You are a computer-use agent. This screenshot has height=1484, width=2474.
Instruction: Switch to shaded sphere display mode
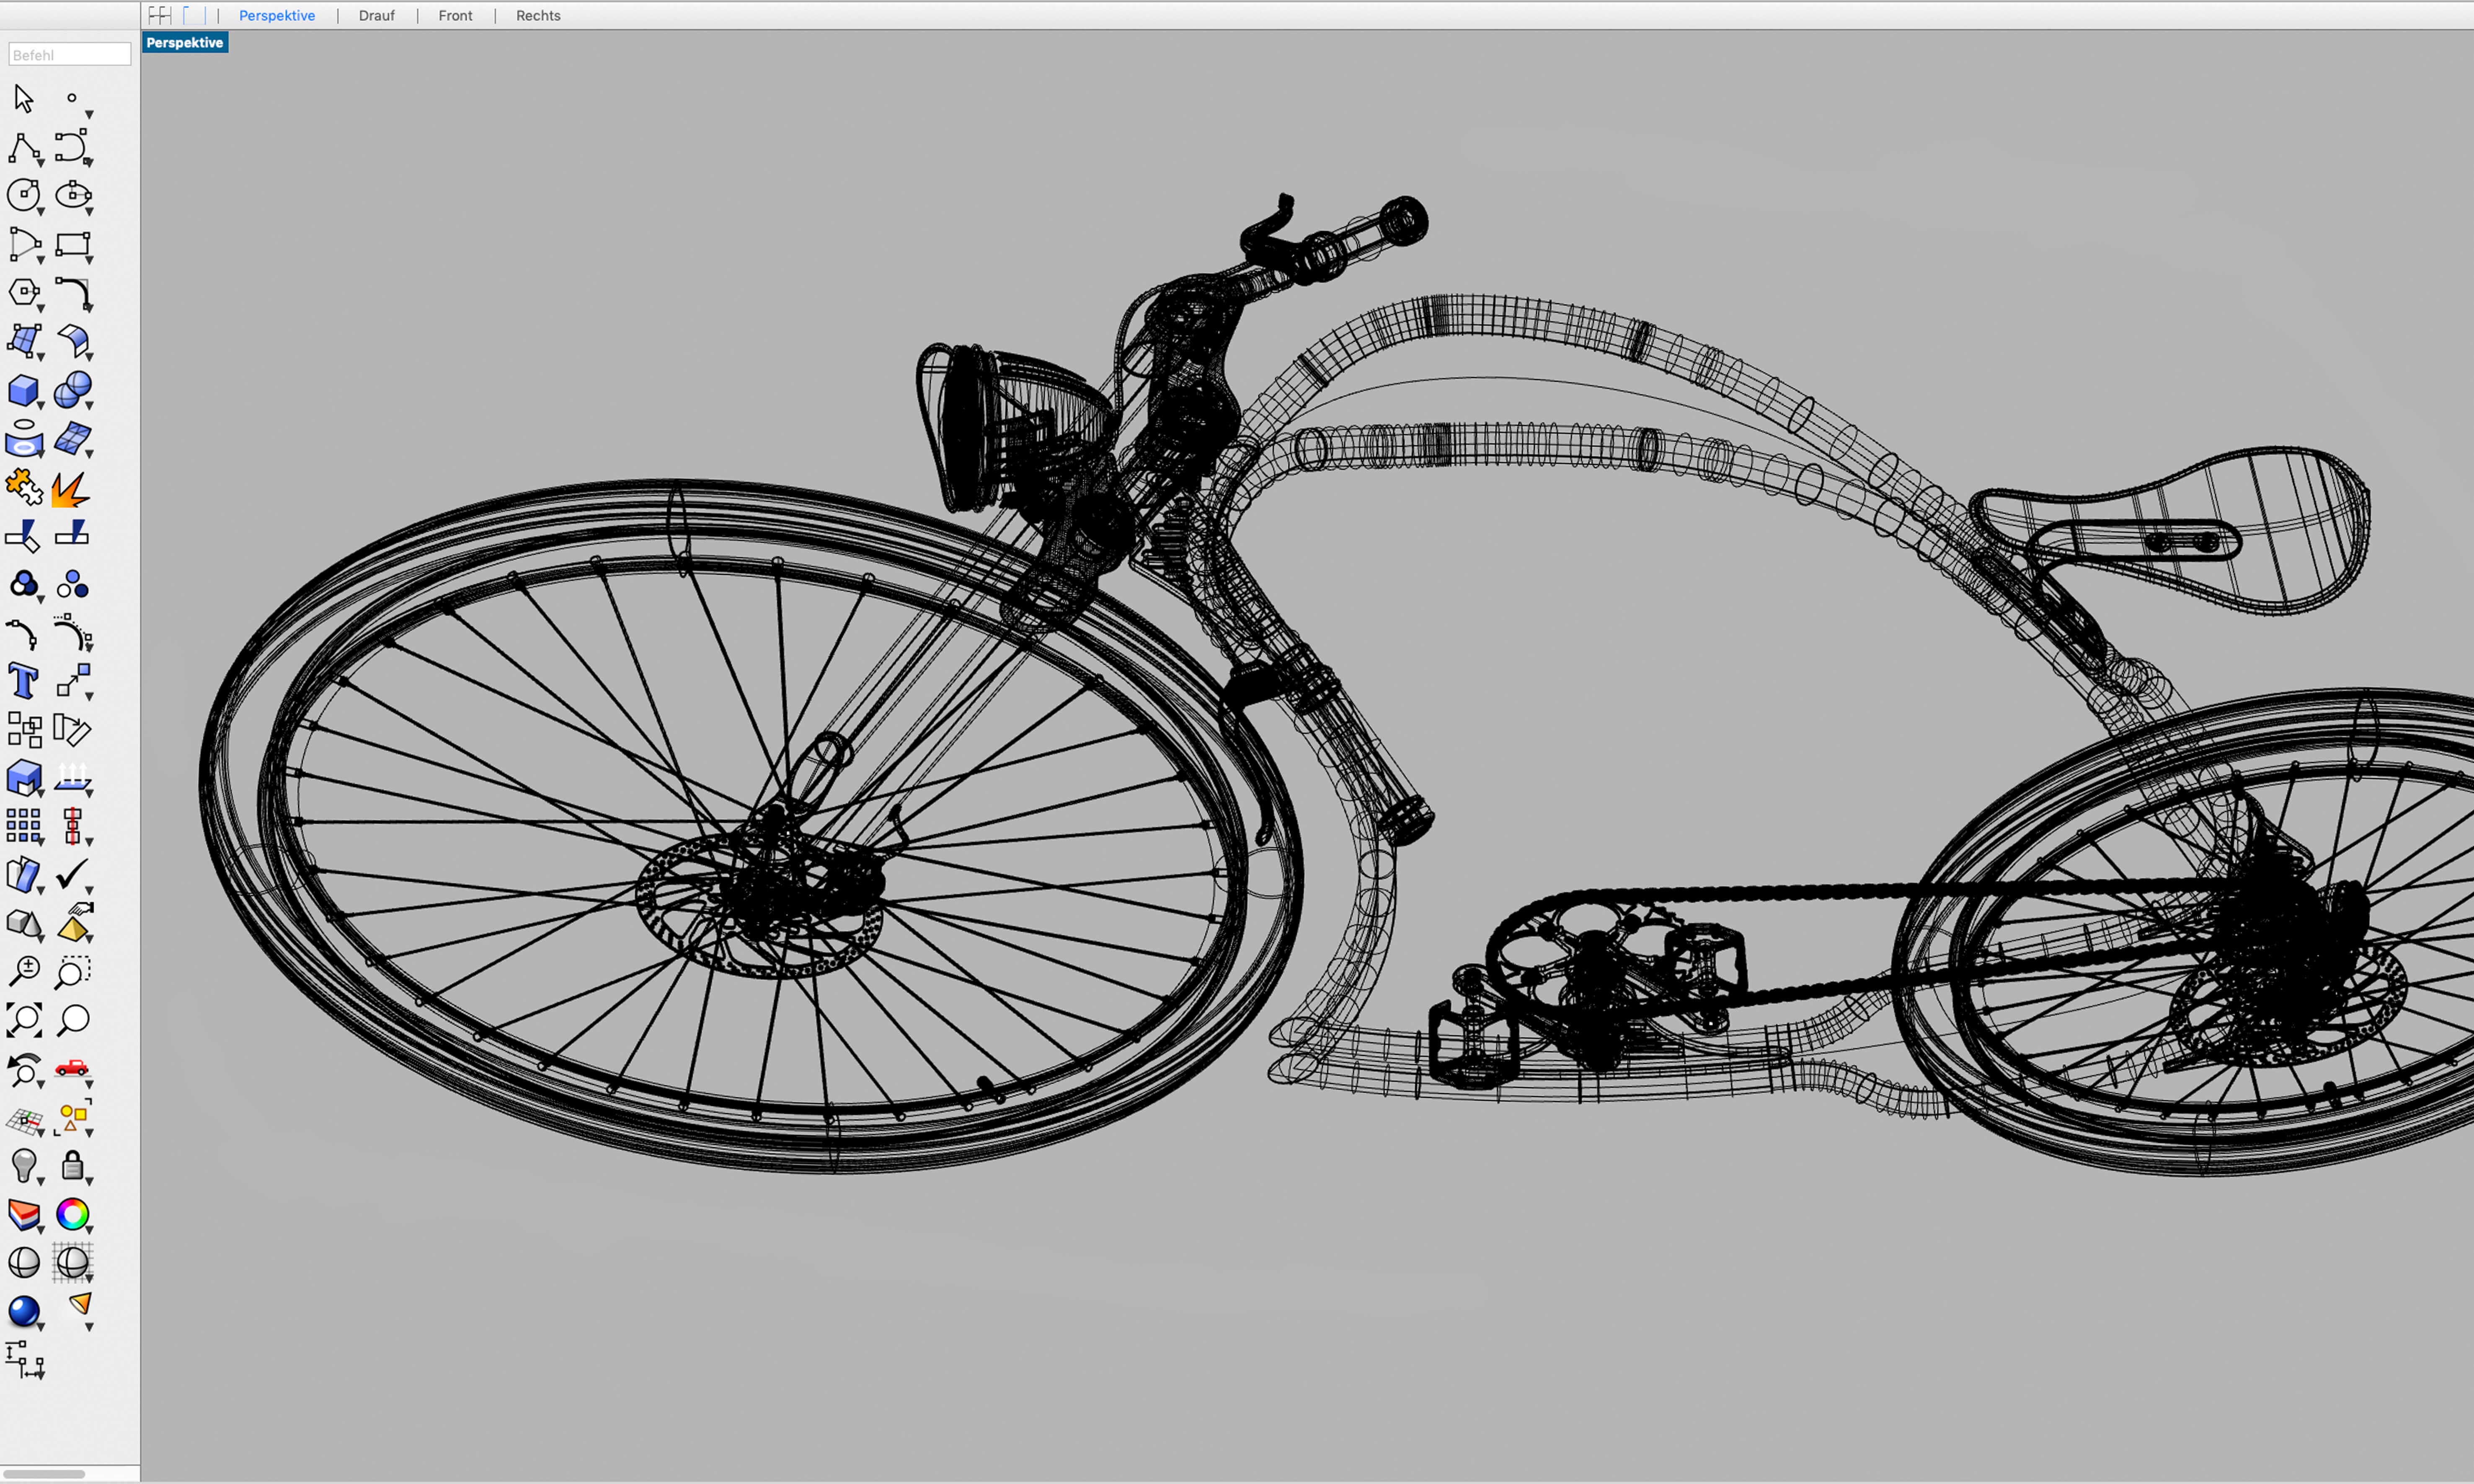coord(24,1263)
